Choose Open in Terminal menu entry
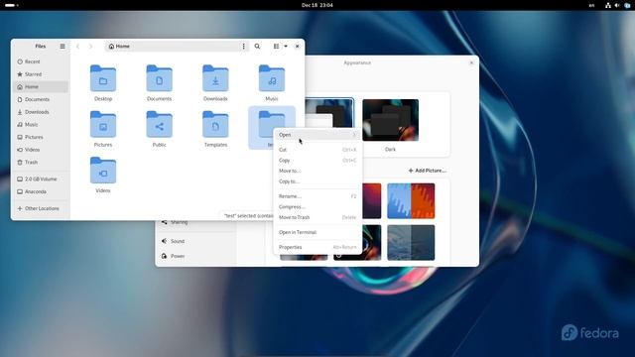Screen dimensions: 635x357 (x=317, y=232)
